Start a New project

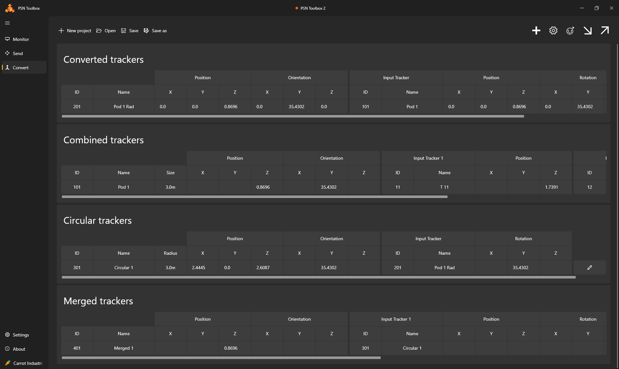pos(75,31)
